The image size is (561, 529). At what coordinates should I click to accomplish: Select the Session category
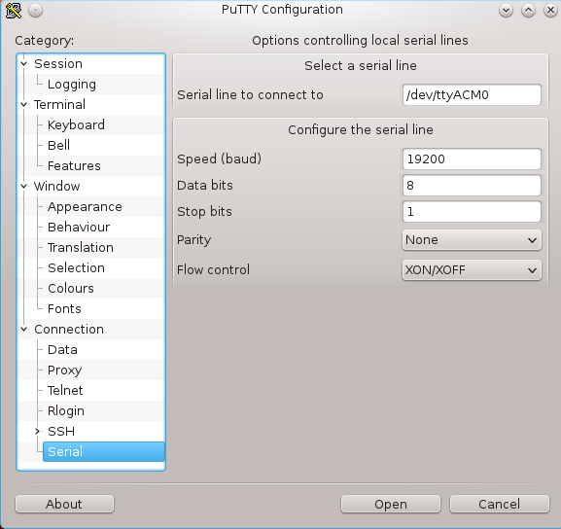58,64
